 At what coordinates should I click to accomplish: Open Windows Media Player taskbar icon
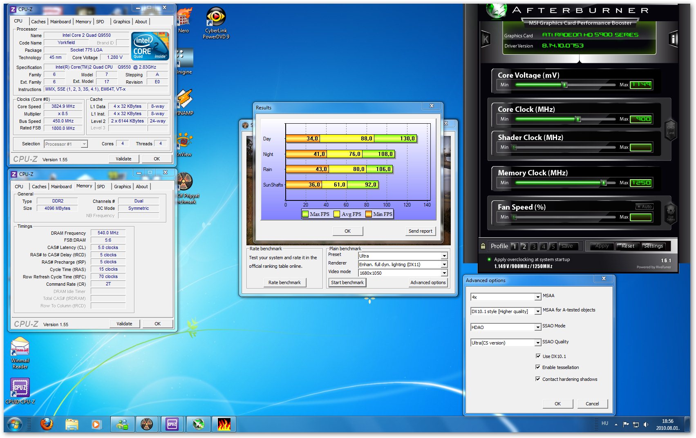click(x=96, y=425)
